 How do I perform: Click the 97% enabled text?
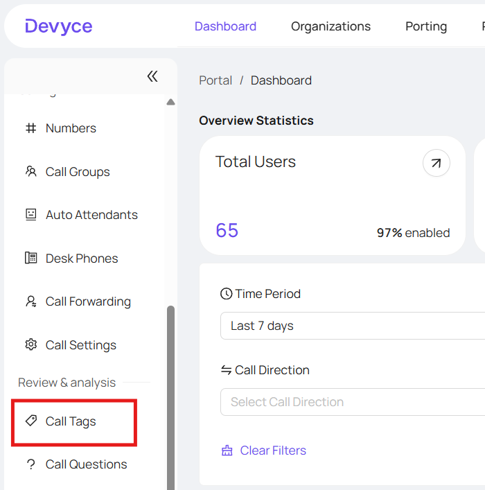[413, 233]
